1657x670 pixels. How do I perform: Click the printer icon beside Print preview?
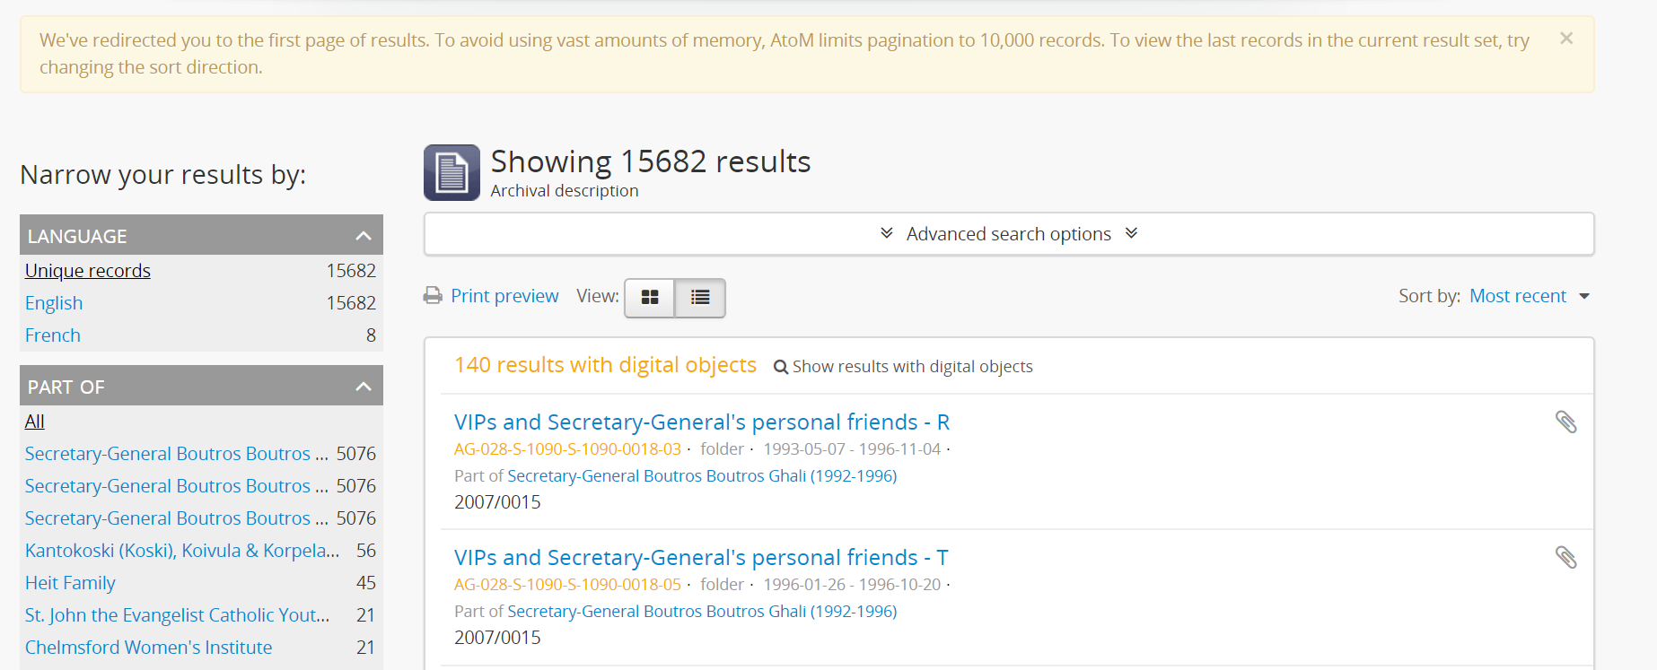point(433,296)
